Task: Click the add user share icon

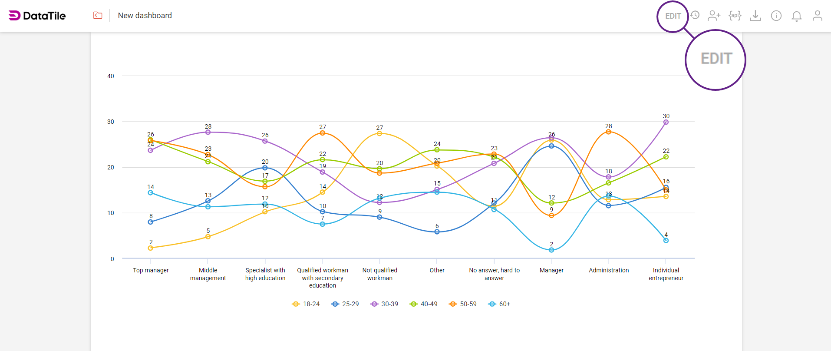Action: pos(714,16)
